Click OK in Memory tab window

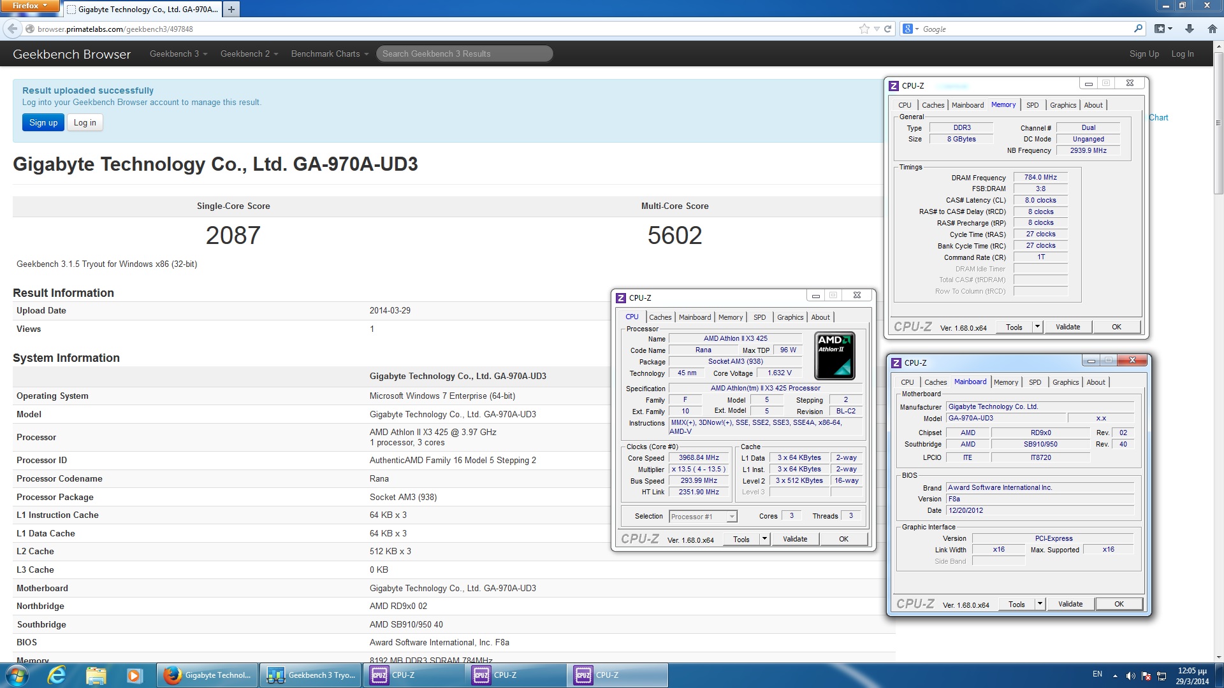point(1116,327)
